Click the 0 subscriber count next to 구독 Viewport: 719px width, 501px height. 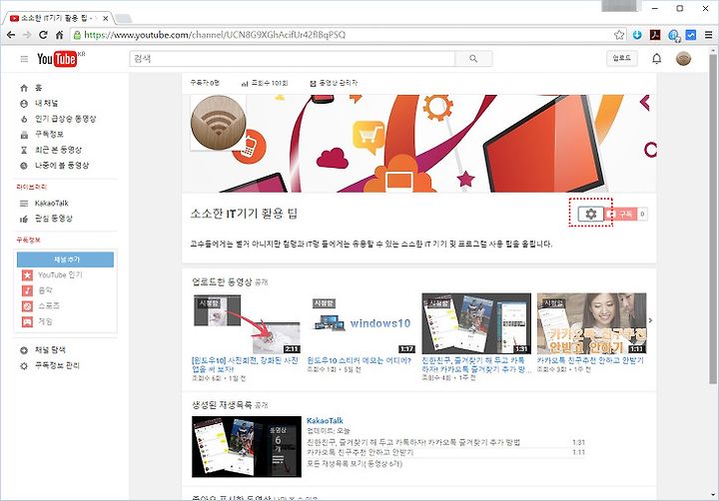tap(642, 214)
